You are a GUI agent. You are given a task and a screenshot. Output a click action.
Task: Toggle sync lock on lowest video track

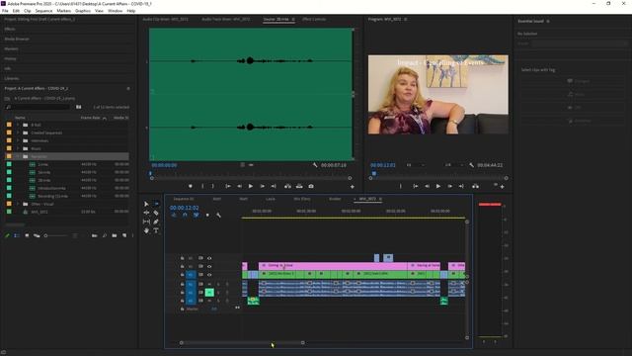(200, 275)
